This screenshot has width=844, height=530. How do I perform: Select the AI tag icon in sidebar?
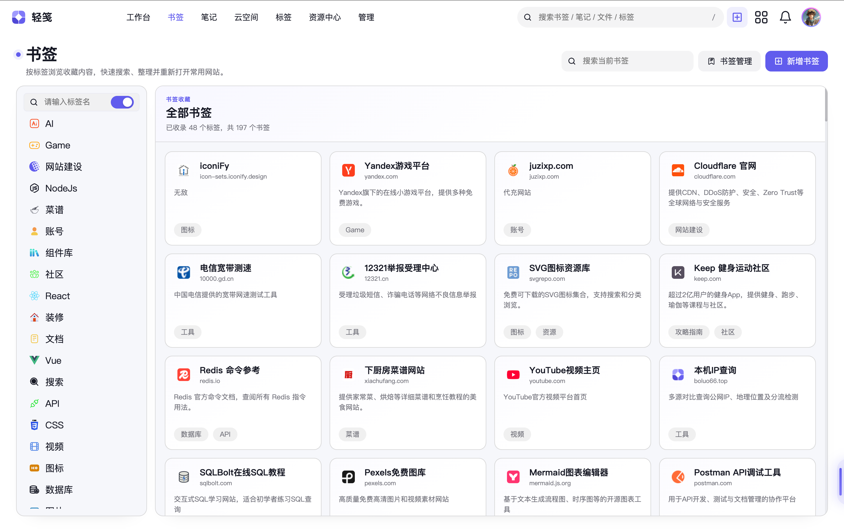coord(34,124)
